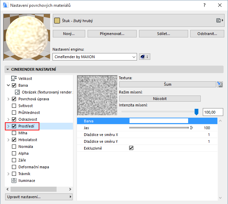Viewport: 228px width, 204px height.
Task: Collapse the CINERENDER NASTAVENÍ panel
Action: (7, 69)
